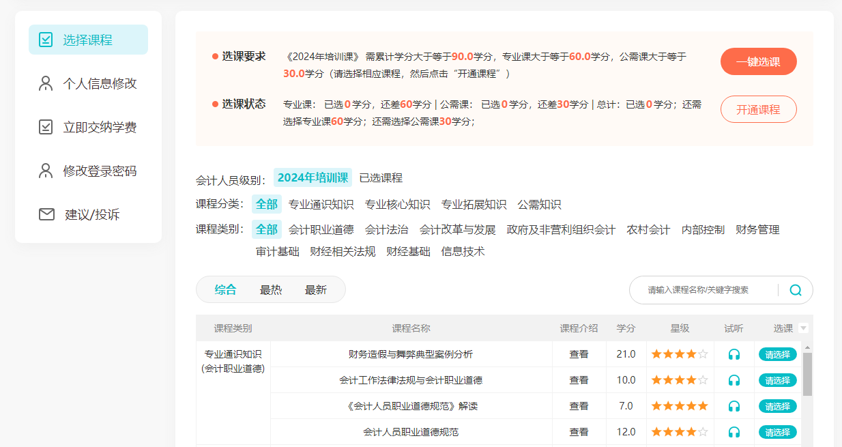Filter course category by 专业核心知识
The width and height of the screenshot is (842, 447).
[x=397, y=205]
